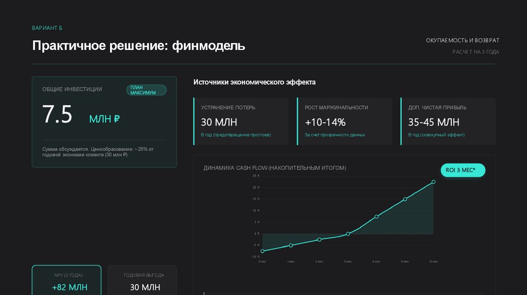Select the chart data point at 1 мес
The height and width of the screenshot is (295, 527).
(x=291, y=245)
